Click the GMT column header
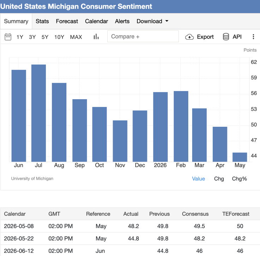Image resolution: width=260 pixels, height=256 pixels. [x=54, y=214]
